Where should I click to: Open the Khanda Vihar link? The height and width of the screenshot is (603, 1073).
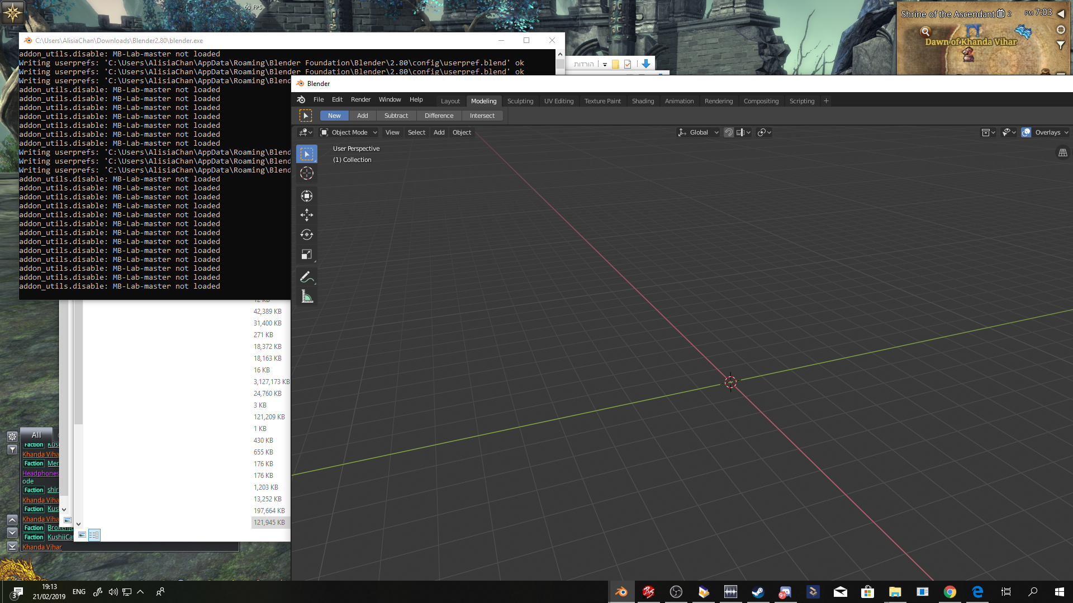42,547
